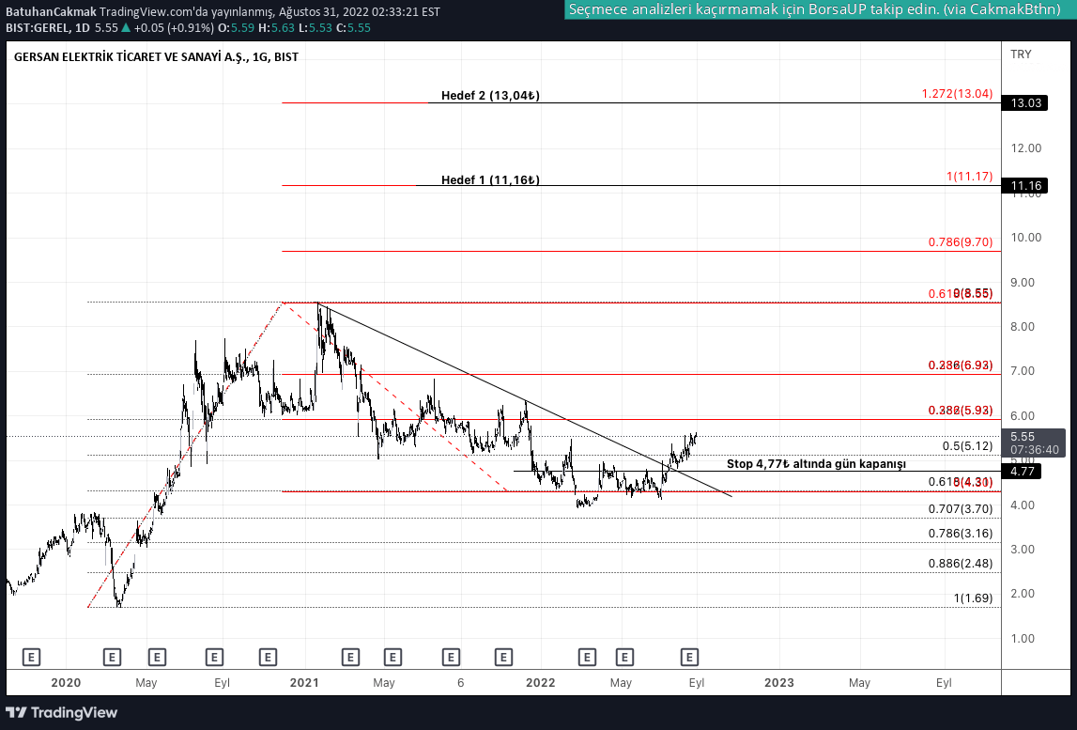Click the 0.5(5.12) Fibonacci label
Viewport: 1077px width, 730px height.
click(968, 446)
